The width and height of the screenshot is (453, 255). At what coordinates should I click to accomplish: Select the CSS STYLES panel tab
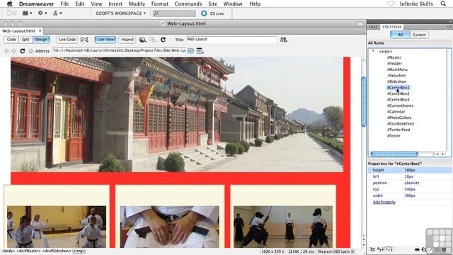391,27
